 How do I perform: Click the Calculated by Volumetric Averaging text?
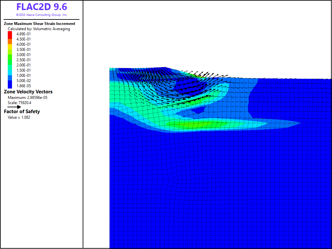[x=39, y=29]
